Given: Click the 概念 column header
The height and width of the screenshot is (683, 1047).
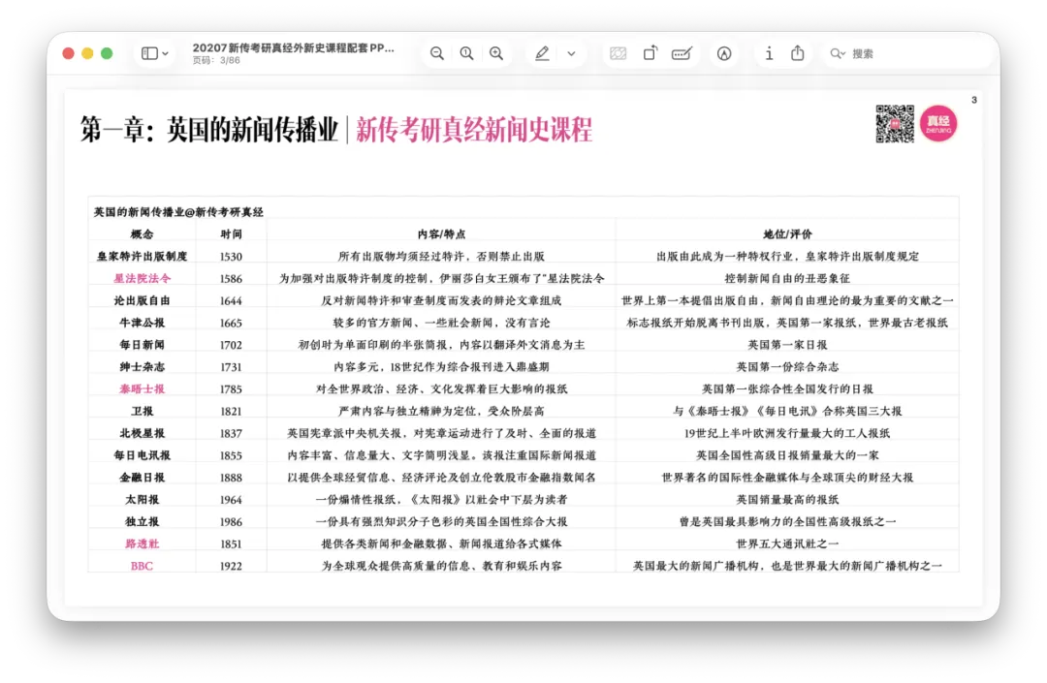Looking at the screenshot, I should 142,234.
